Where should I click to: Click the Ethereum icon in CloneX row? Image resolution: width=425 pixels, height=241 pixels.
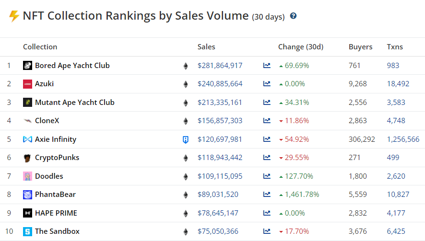pos(186,121)
